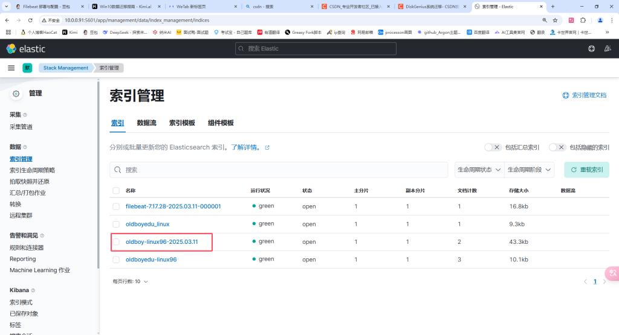The image size is (619, 335).
Task: Open a new browser tab
Action: click(552, 6)
